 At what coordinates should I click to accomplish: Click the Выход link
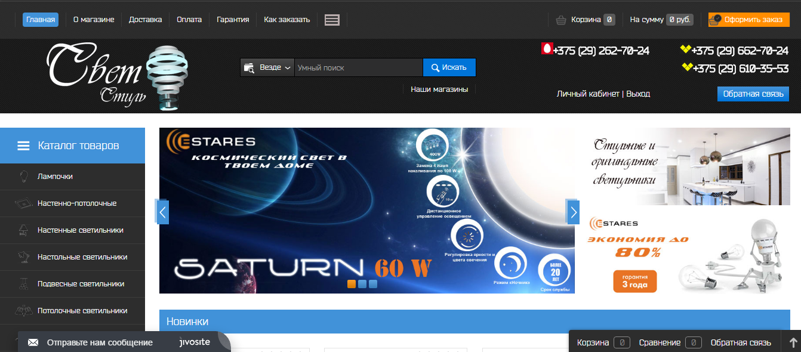point(638,94)
